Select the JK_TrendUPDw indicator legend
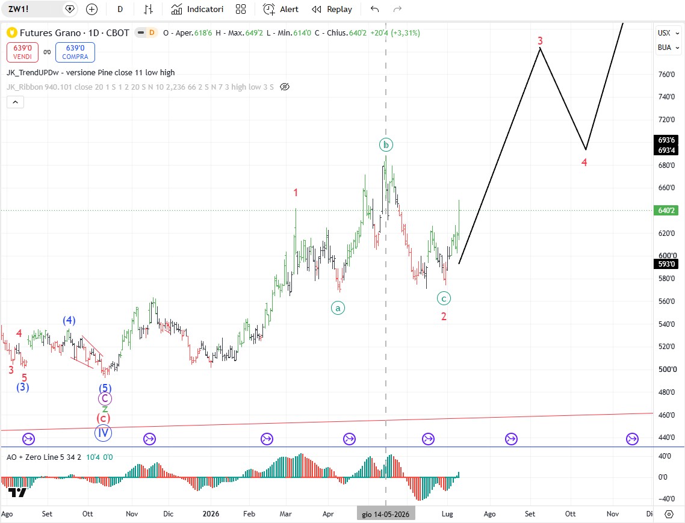This screenshot has width=685, height=523. [x=90, y=73]
